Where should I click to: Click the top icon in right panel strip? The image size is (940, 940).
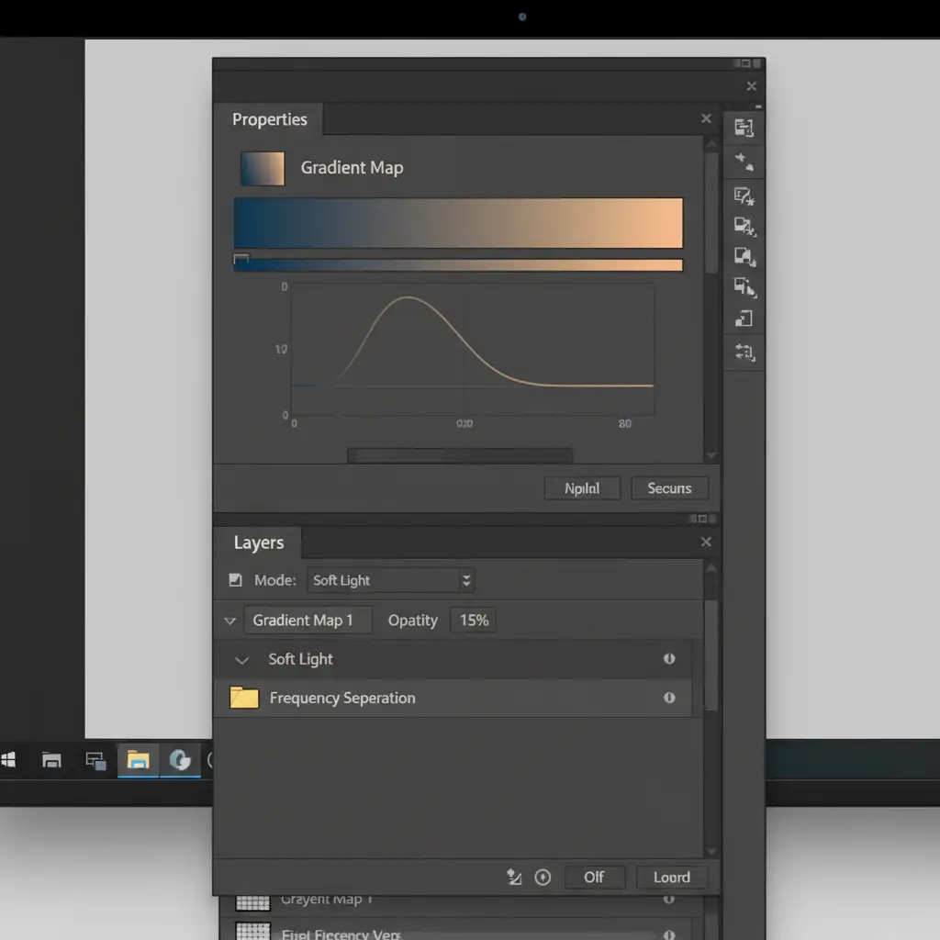click(x=744, y=129)
